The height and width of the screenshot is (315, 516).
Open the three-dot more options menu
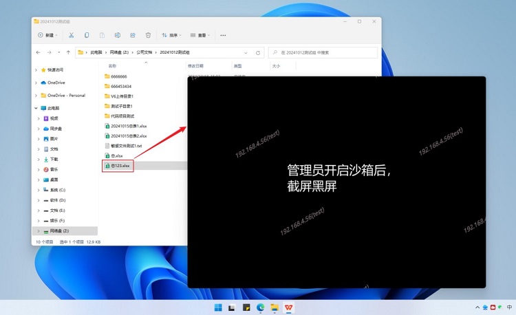pyautogui.click(x=223, y=35)
